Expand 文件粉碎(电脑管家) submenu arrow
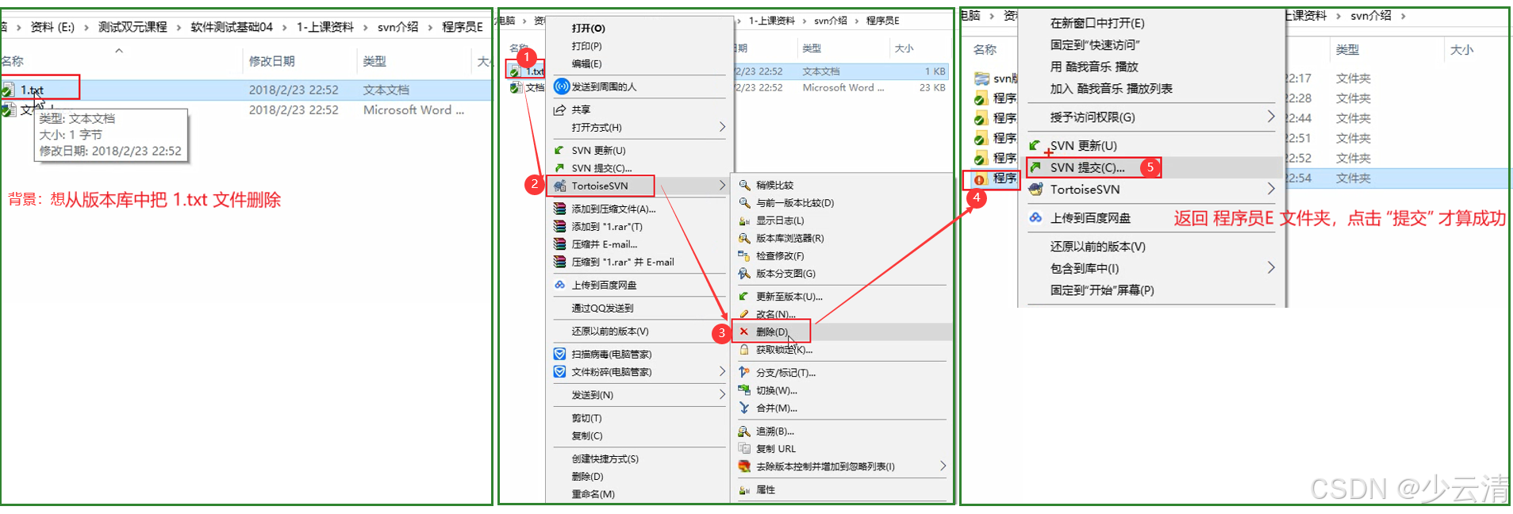 point(722,371)
